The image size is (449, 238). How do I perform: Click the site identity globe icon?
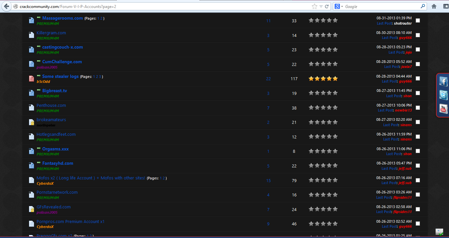click(15, 7)
